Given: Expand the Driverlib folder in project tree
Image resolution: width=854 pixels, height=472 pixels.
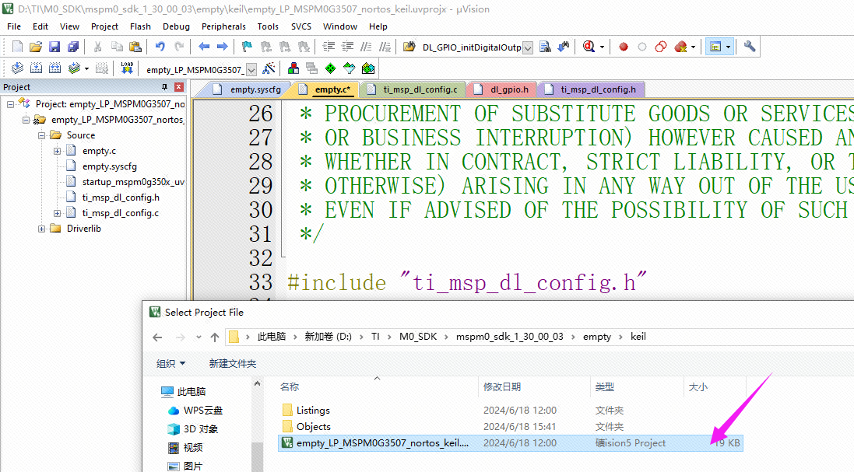Looking at the screenshot, I should tap(42, 229).
